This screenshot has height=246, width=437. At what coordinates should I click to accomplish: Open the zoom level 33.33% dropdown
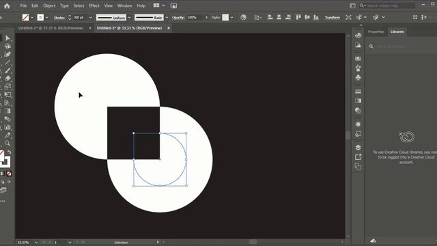(x=36, y=243)
